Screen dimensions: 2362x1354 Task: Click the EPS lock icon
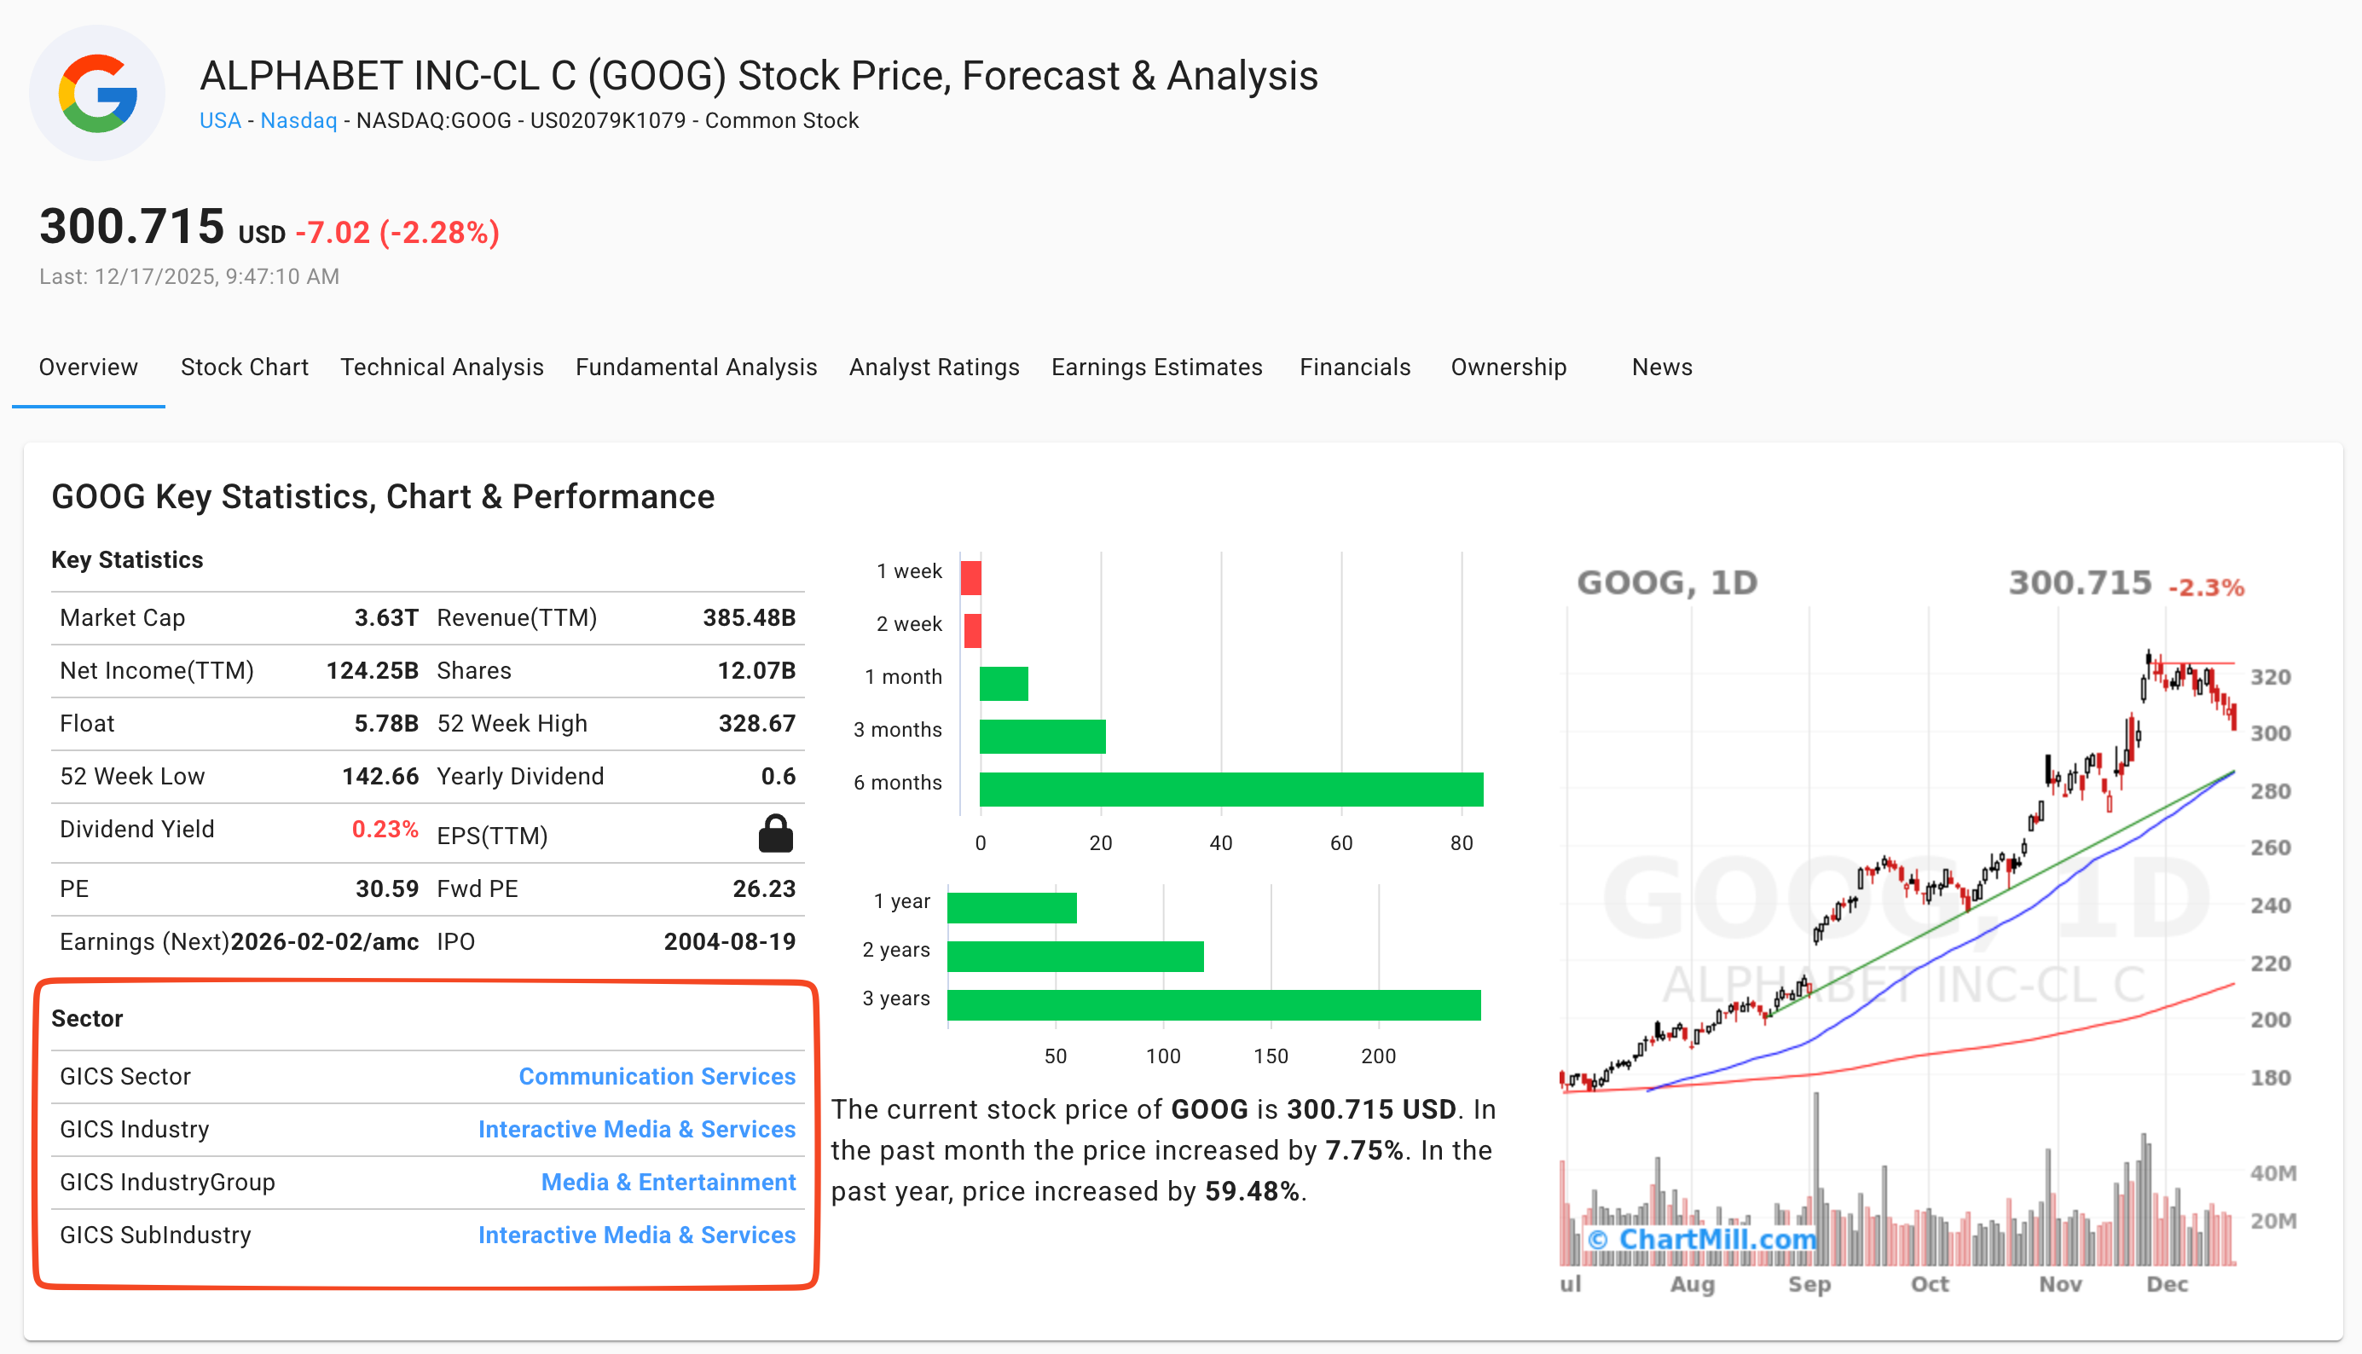pyautogui.click(x=774, y=834)
